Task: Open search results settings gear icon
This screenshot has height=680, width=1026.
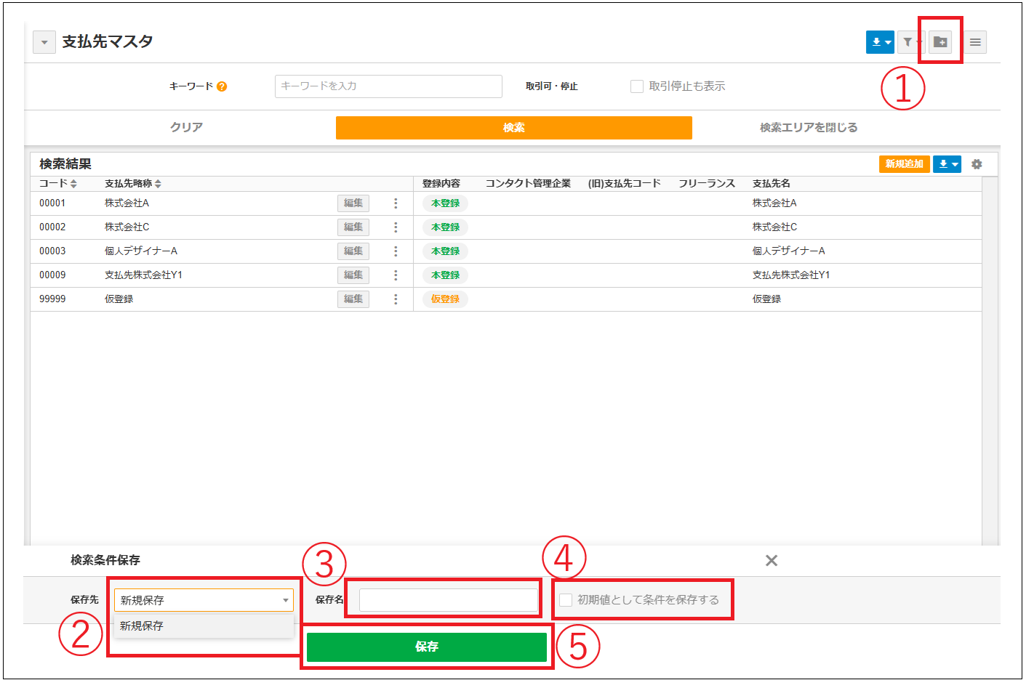Action: 977,164
